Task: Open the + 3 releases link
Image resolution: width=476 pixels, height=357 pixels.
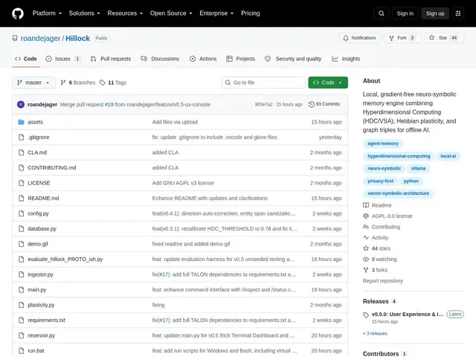Action: [375, 334]
